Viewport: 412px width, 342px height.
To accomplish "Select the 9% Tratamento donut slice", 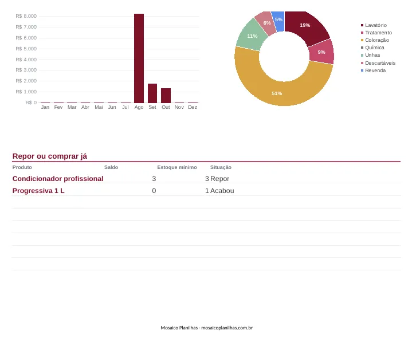I will [321, 52].
